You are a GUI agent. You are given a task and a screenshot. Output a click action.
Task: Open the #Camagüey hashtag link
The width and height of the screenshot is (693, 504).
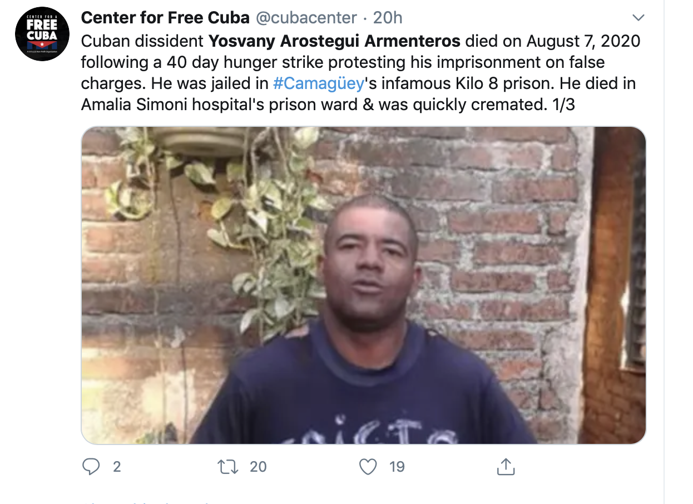tap(319, 83)
